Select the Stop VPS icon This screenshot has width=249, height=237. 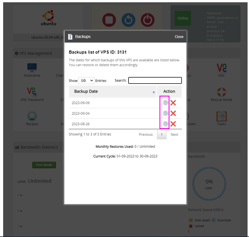pos(109,20)
